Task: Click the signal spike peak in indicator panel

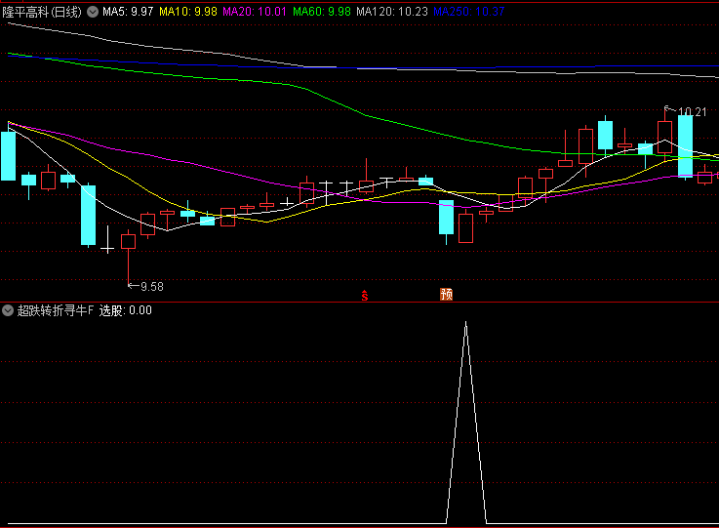Action: (465, 322)
